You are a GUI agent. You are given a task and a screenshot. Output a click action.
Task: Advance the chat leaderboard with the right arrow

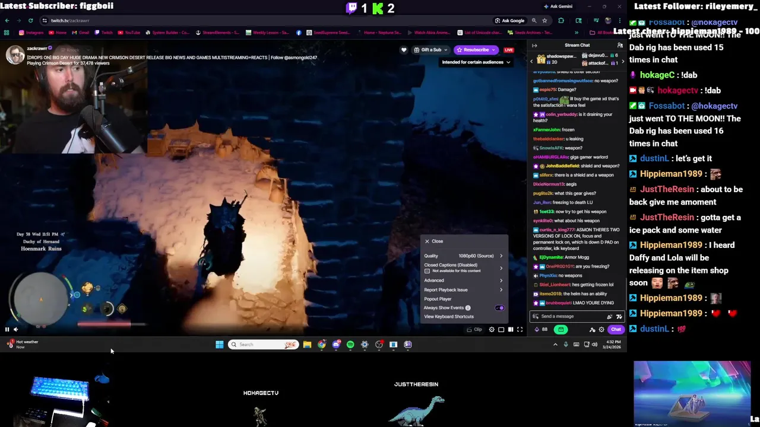pyautogui.click(x=622, y=60)
